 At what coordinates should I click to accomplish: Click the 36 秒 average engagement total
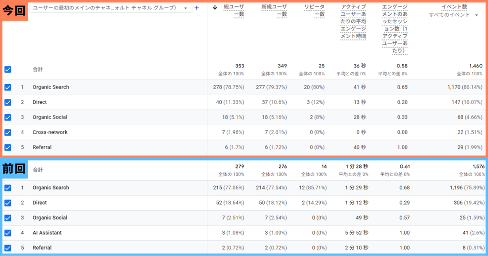pyautogui.click(x=360, y=66)
